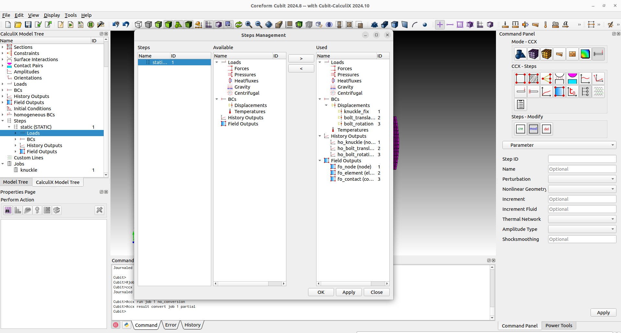Viewport: 621px width, 333px height.
Task: Select the colored results icon in Mode - CCX
Action: click(x=585, y=54)
